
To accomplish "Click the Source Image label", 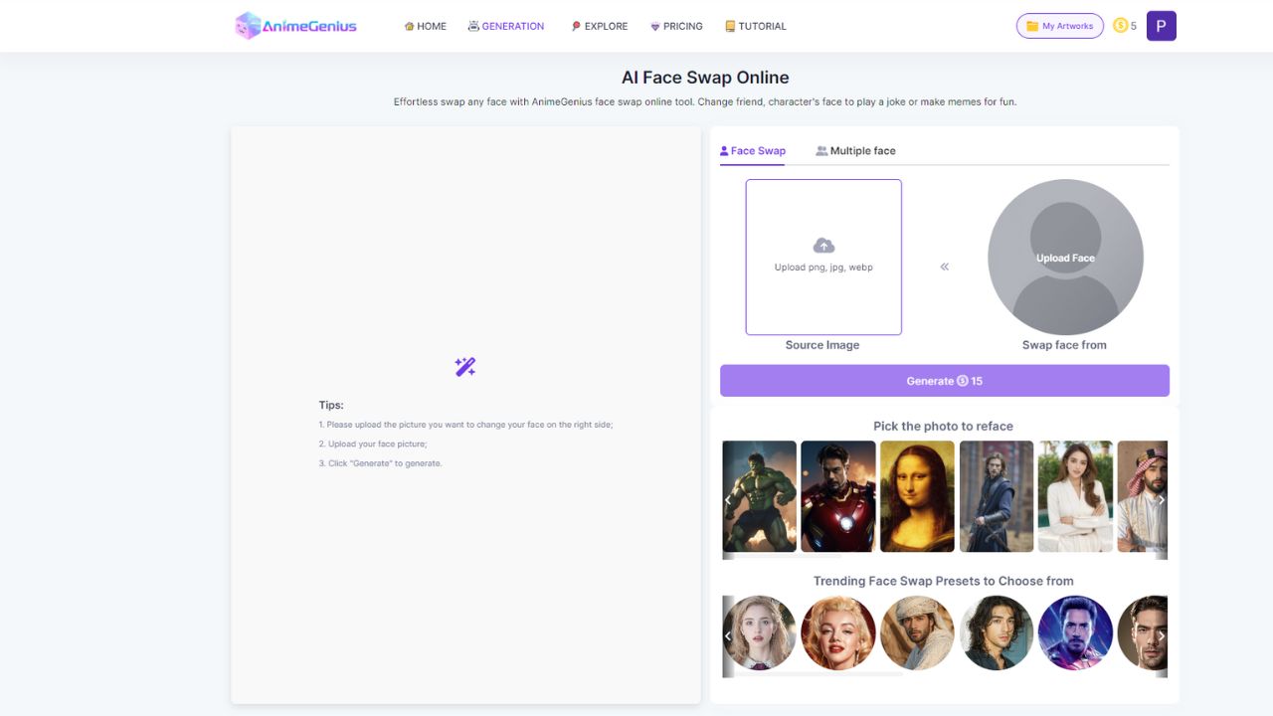I will pos(822,345).
